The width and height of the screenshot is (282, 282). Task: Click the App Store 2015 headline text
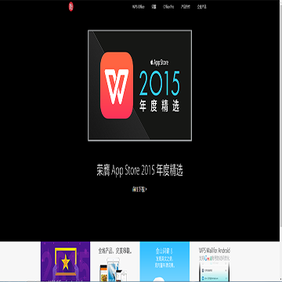click(139, 171)
